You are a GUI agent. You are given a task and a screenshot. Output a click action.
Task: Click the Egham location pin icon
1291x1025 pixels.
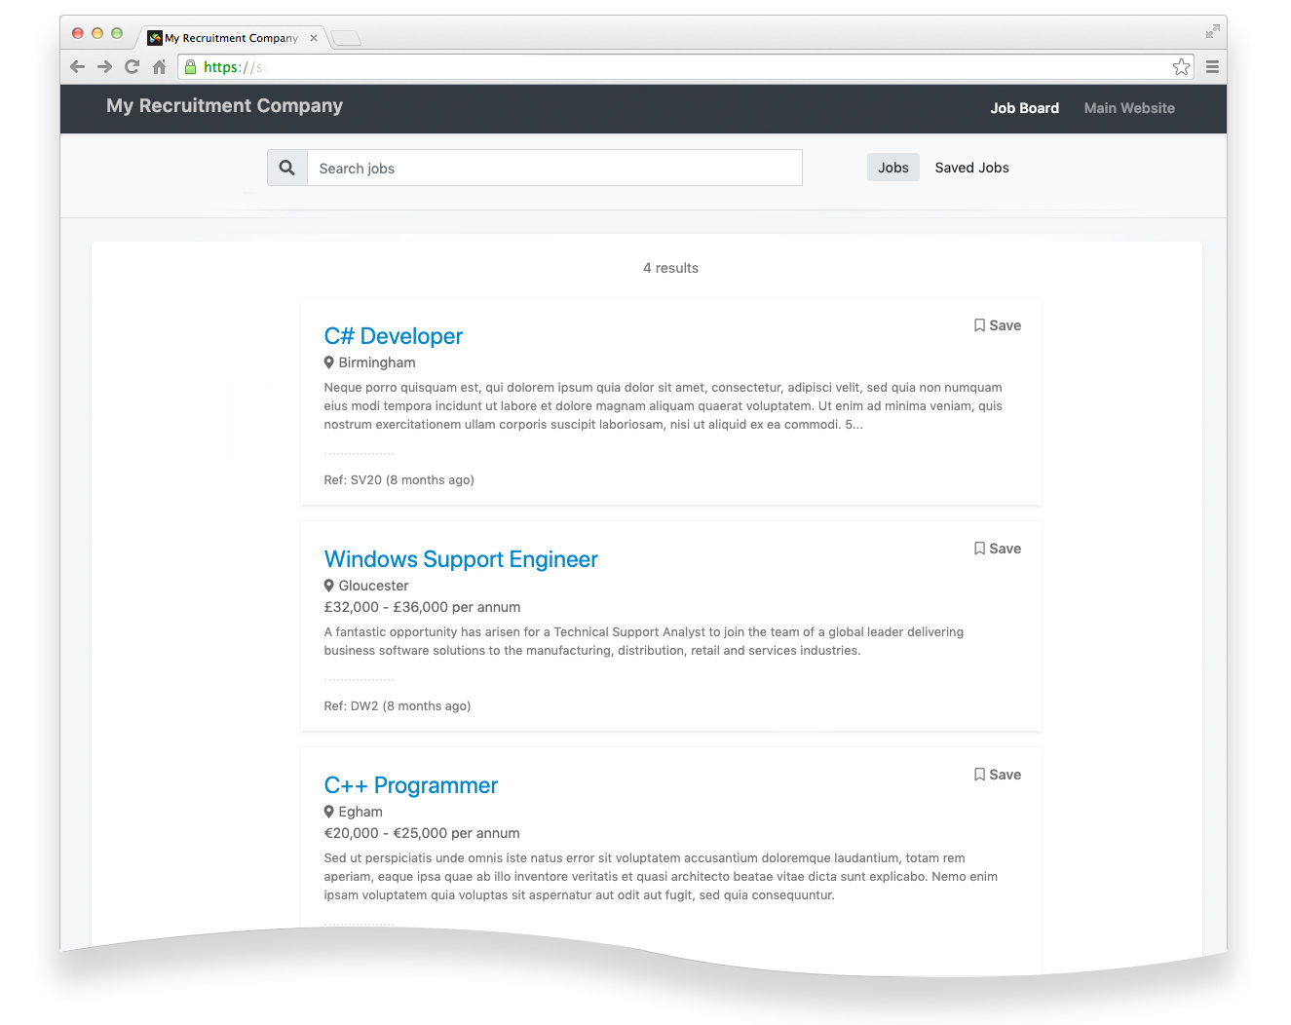click(329, 812)
